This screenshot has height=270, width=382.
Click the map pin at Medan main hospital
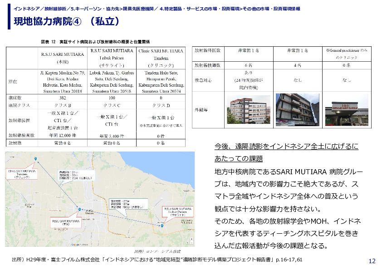point(80,209)
